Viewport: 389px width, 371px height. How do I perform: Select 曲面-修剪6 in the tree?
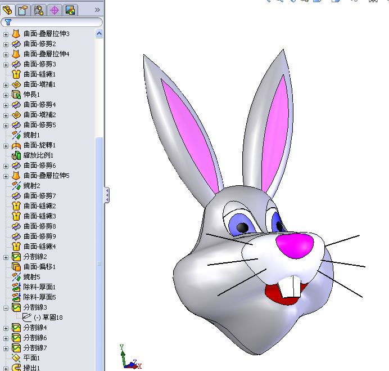[40, 166]
